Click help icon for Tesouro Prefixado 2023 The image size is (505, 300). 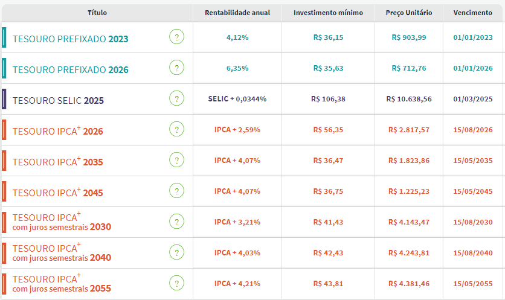(176, 37)
